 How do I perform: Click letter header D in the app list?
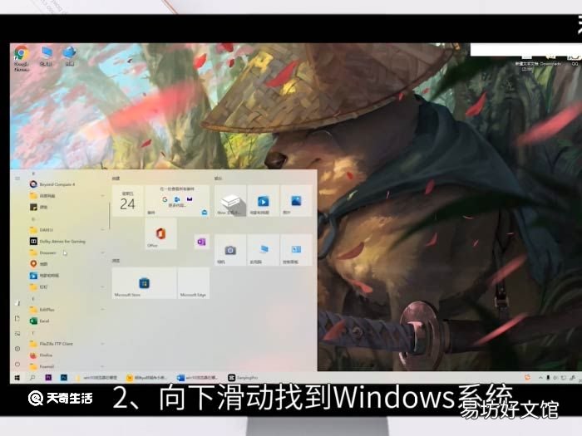[x=33, y=219]
